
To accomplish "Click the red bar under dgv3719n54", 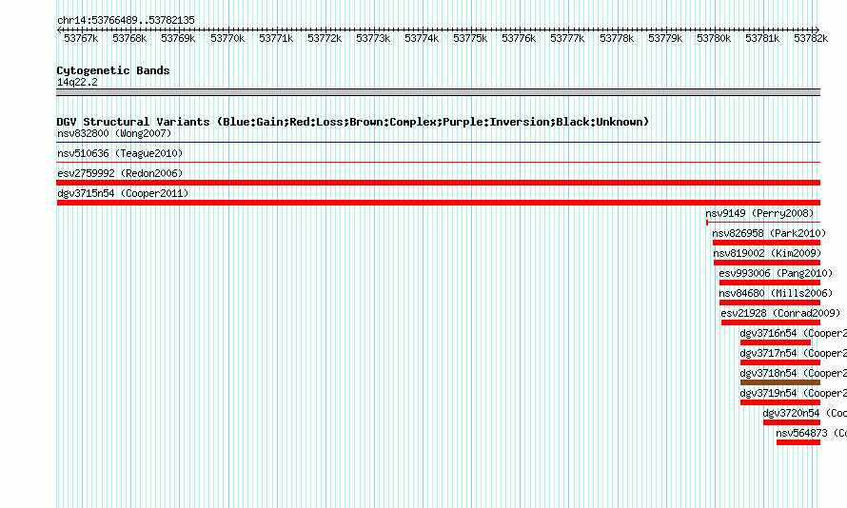I will click(780, 402).
